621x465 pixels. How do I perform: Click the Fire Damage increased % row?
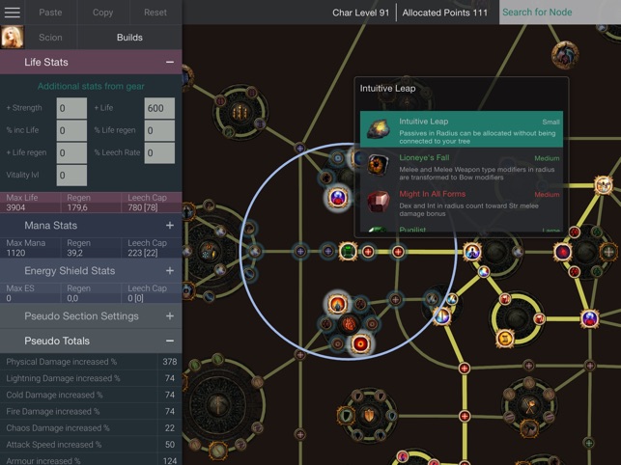91,412
